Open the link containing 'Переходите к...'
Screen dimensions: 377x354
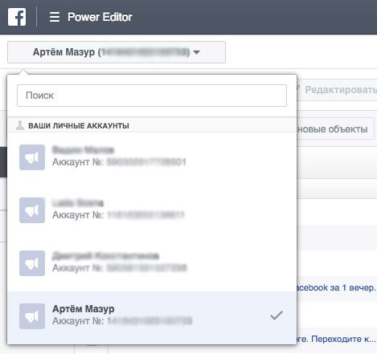[x=336, y=339]
